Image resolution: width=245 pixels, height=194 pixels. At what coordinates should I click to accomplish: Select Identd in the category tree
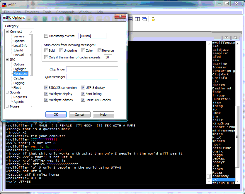tap(18, 50)
